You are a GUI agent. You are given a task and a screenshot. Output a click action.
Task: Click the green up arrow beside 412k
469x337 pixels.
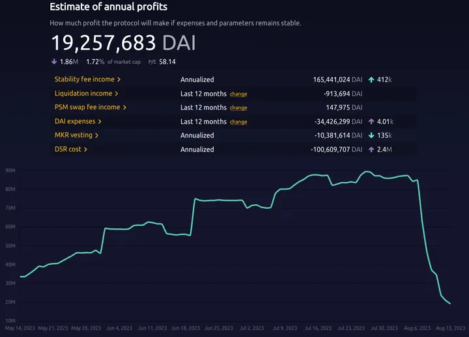tap(371, 79)
